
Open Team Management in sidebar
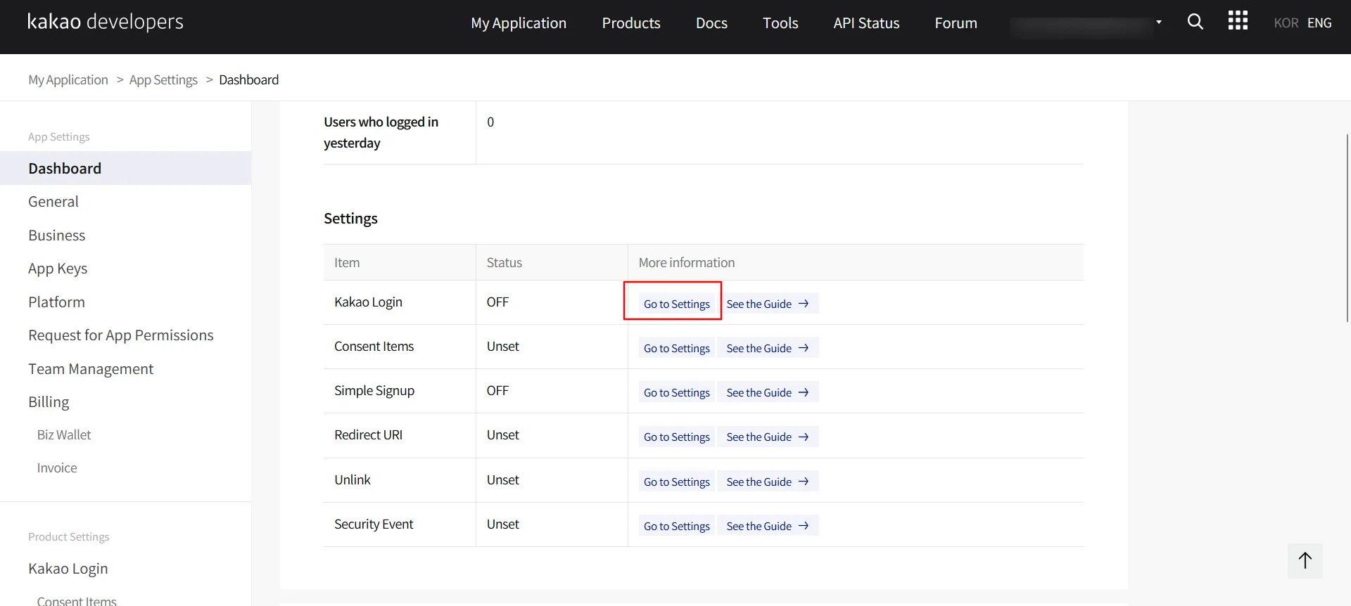pos(125,369)
